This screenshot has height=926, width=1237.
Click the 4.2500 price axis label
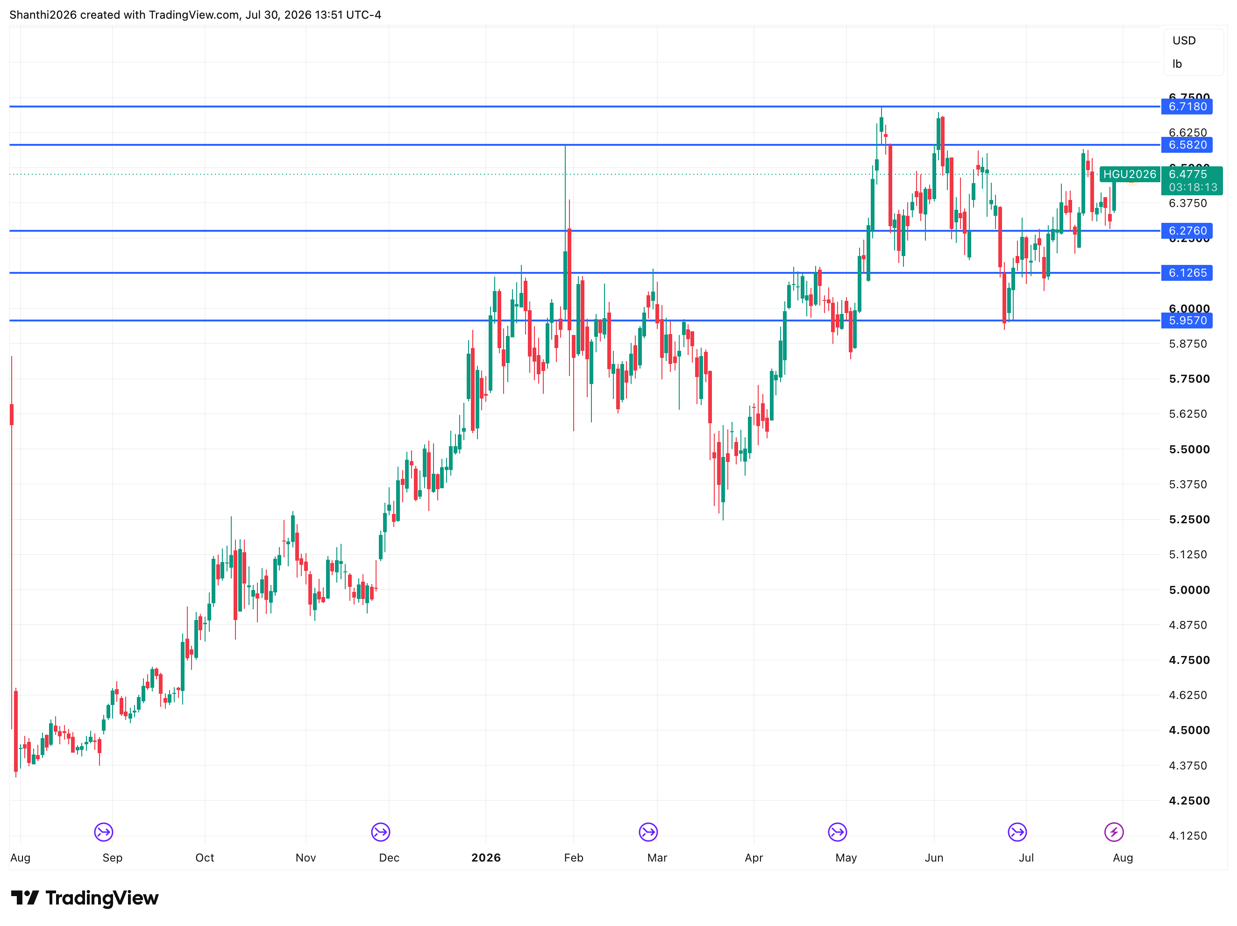pyautogui.click(x=1189, y=801)
